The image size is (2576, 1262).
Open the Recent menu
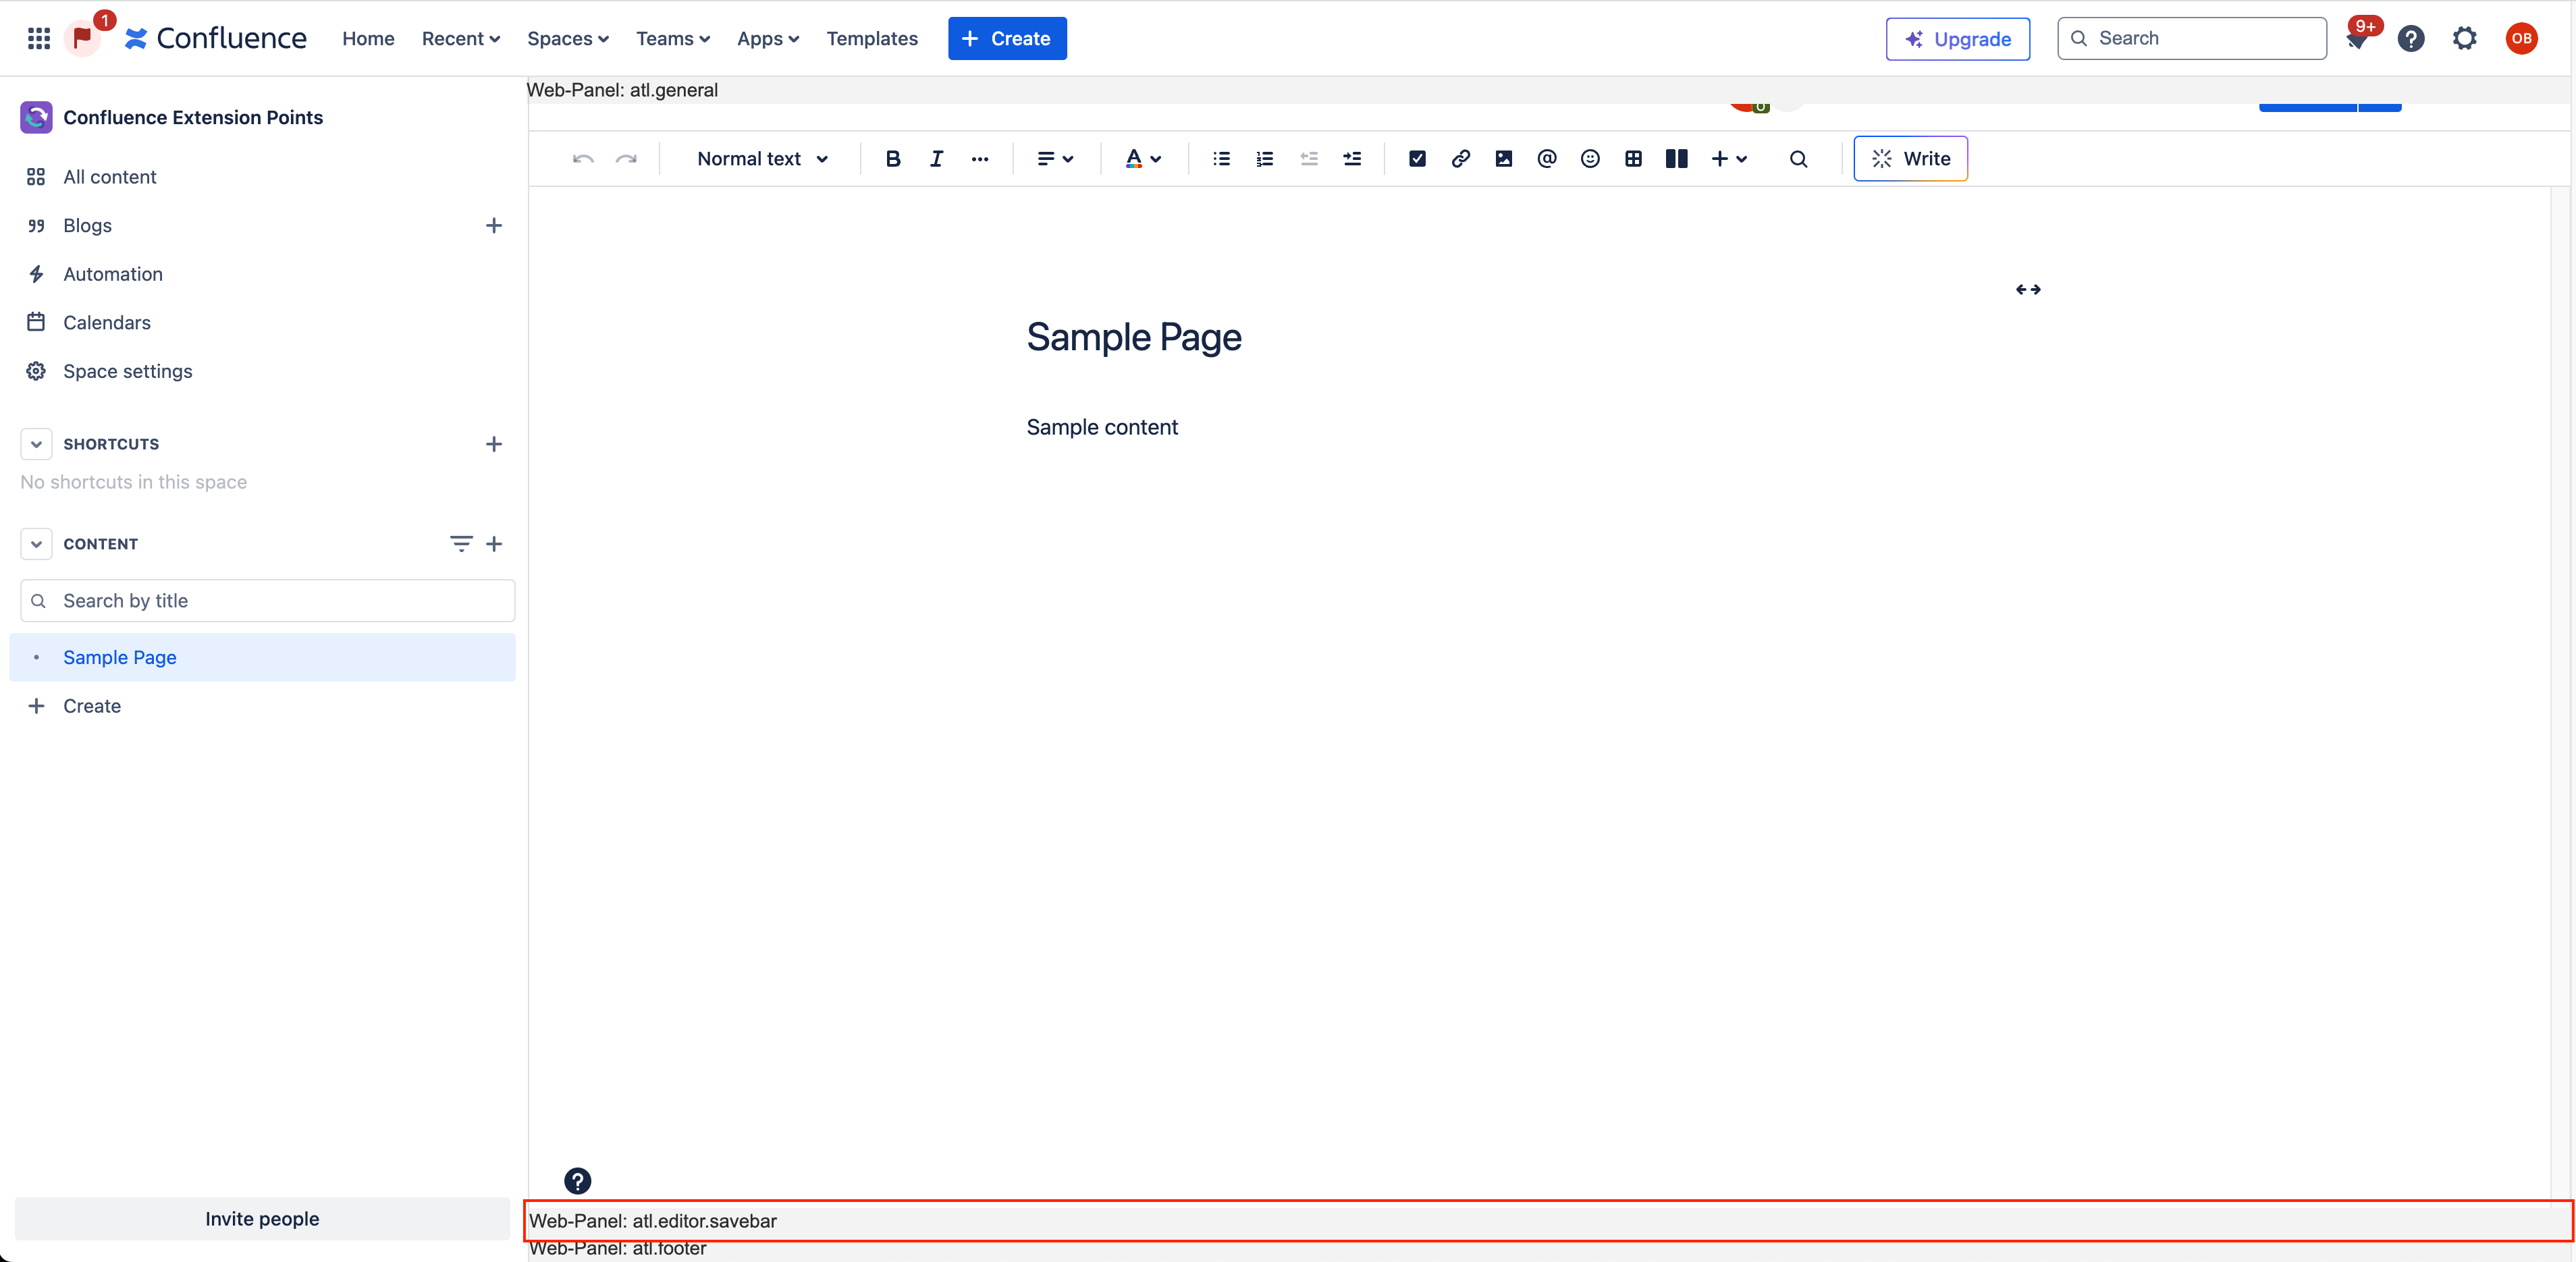460,38
